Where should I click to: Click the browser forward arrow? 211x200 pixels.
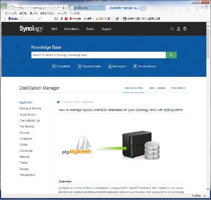coord(12,8)
